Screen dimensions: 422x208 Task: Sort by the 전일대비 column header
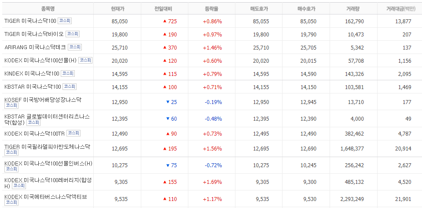(x=163, y=9)
